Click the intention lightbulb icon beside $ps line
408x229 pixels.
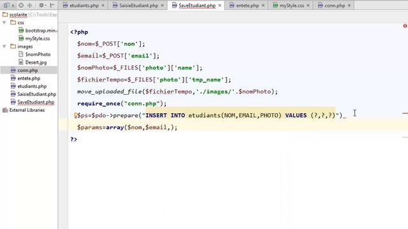point(75,115)
